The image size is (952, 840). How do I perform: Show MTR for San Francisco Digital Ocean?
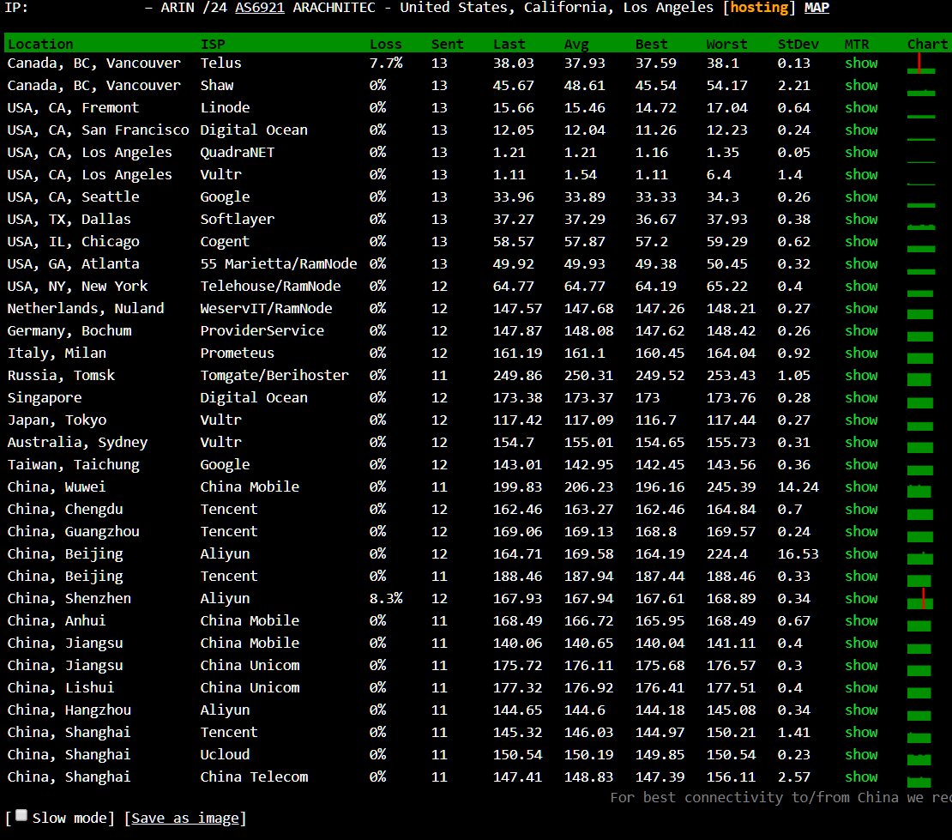click(861, 130)
